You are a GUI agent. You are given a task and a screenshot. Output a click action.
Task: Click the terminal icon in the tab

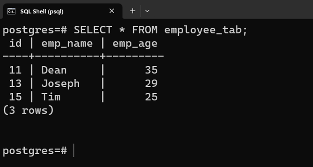pyautogui.click(x=11, y=11)
